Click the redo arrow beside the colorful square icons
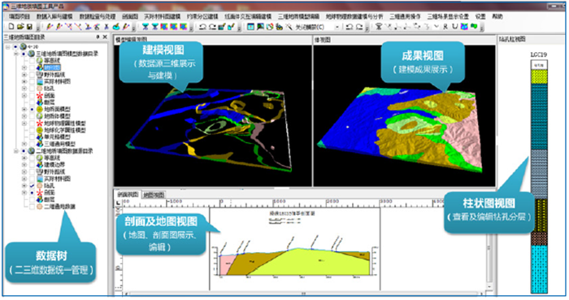 pyautogui.click(x=212, y=27)
